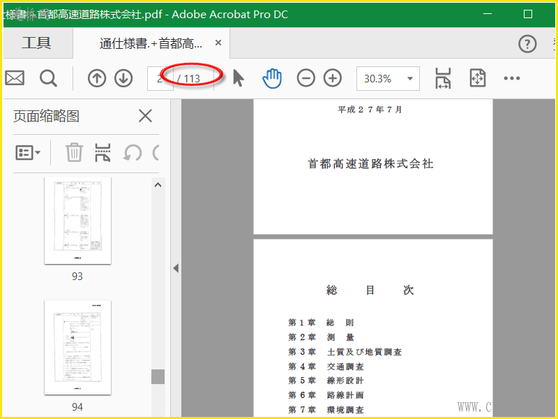Click the thumbnail label 94
Screen dimensions: 558x419
(x=77, y=406)
